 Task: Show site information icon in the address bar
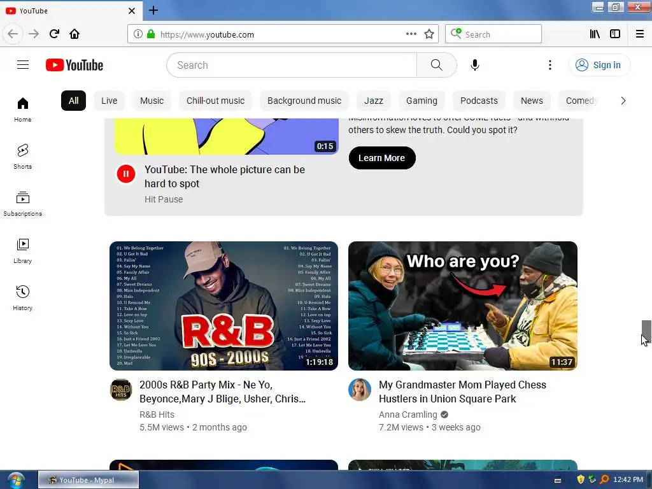tap(138, 34)
